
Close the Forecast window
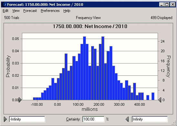click(x=173, y=5)
